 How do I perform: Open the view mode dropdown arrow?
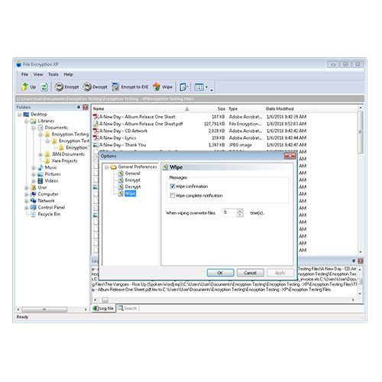pyautogui.click(x=206, y=87)
